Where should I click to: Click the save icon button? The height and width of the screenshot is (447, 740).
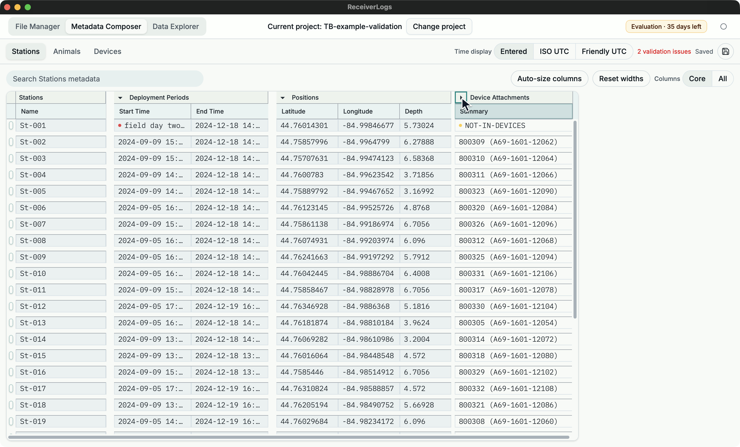[725, 51]
